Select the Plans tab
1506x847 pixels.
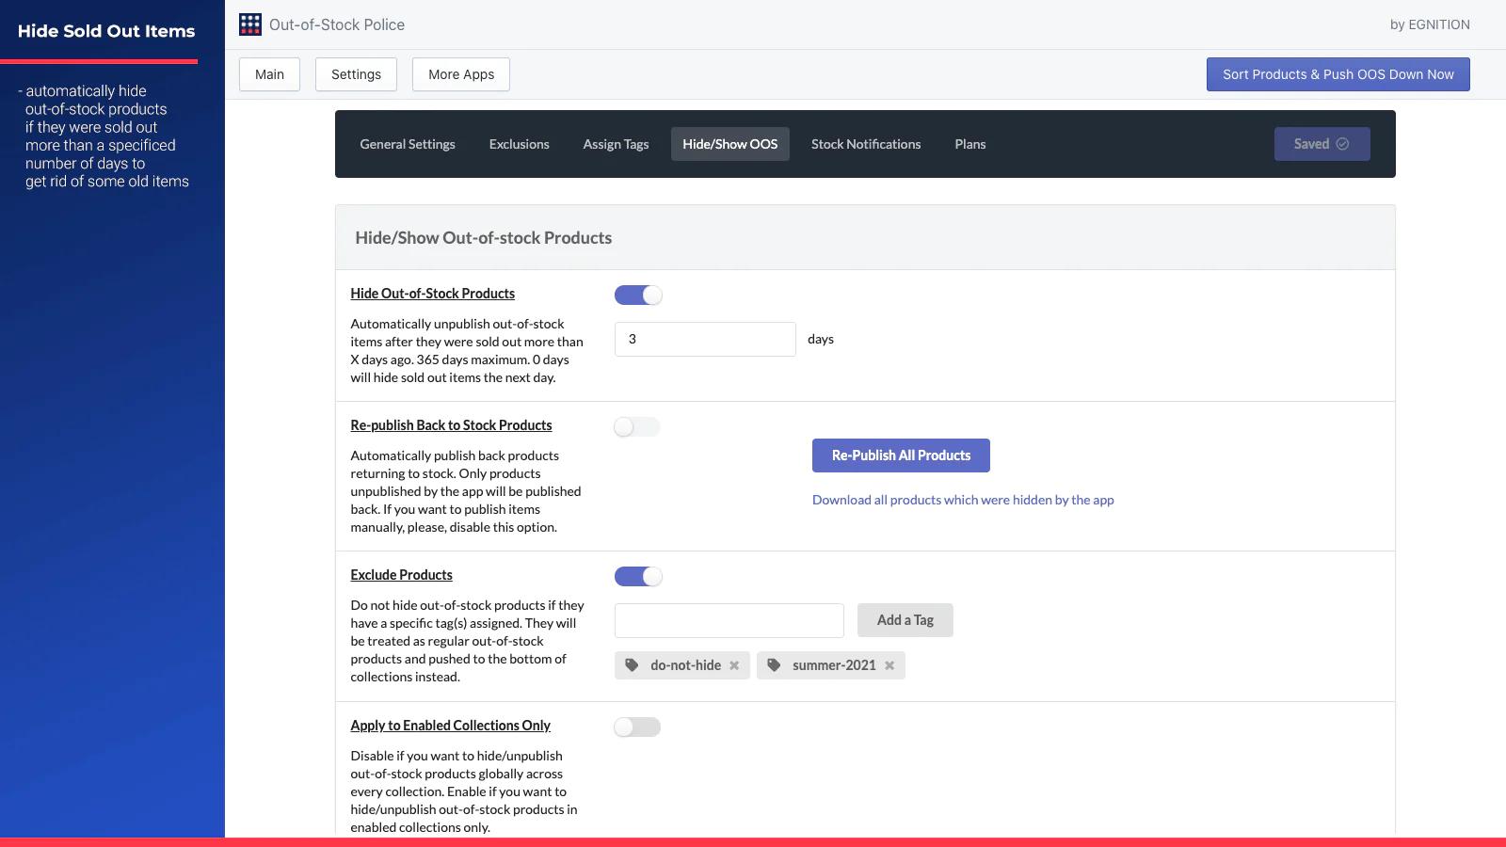click(969, 144)
